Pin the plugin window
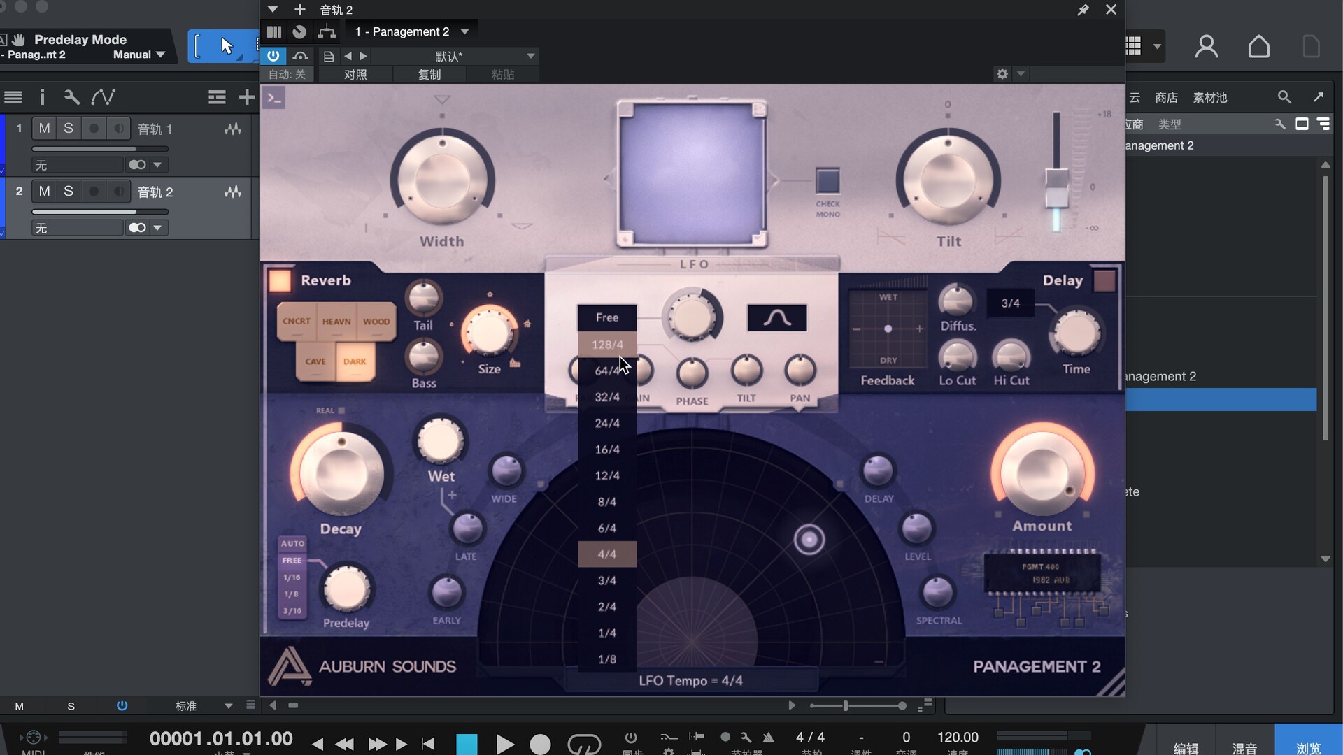Viewport: 1343px width, 755px height. click(x=1083, y=10)
